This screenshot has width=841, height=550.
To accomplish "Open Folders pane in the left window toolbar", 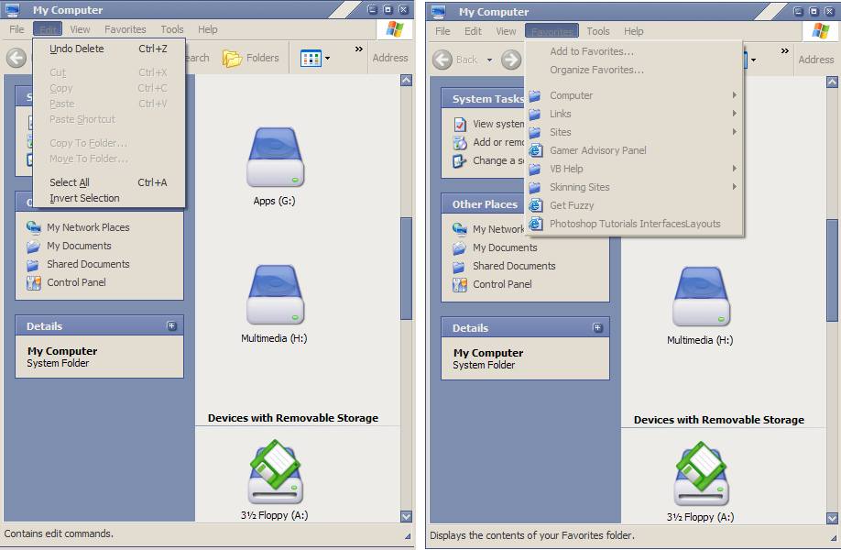I will (251, 58).
